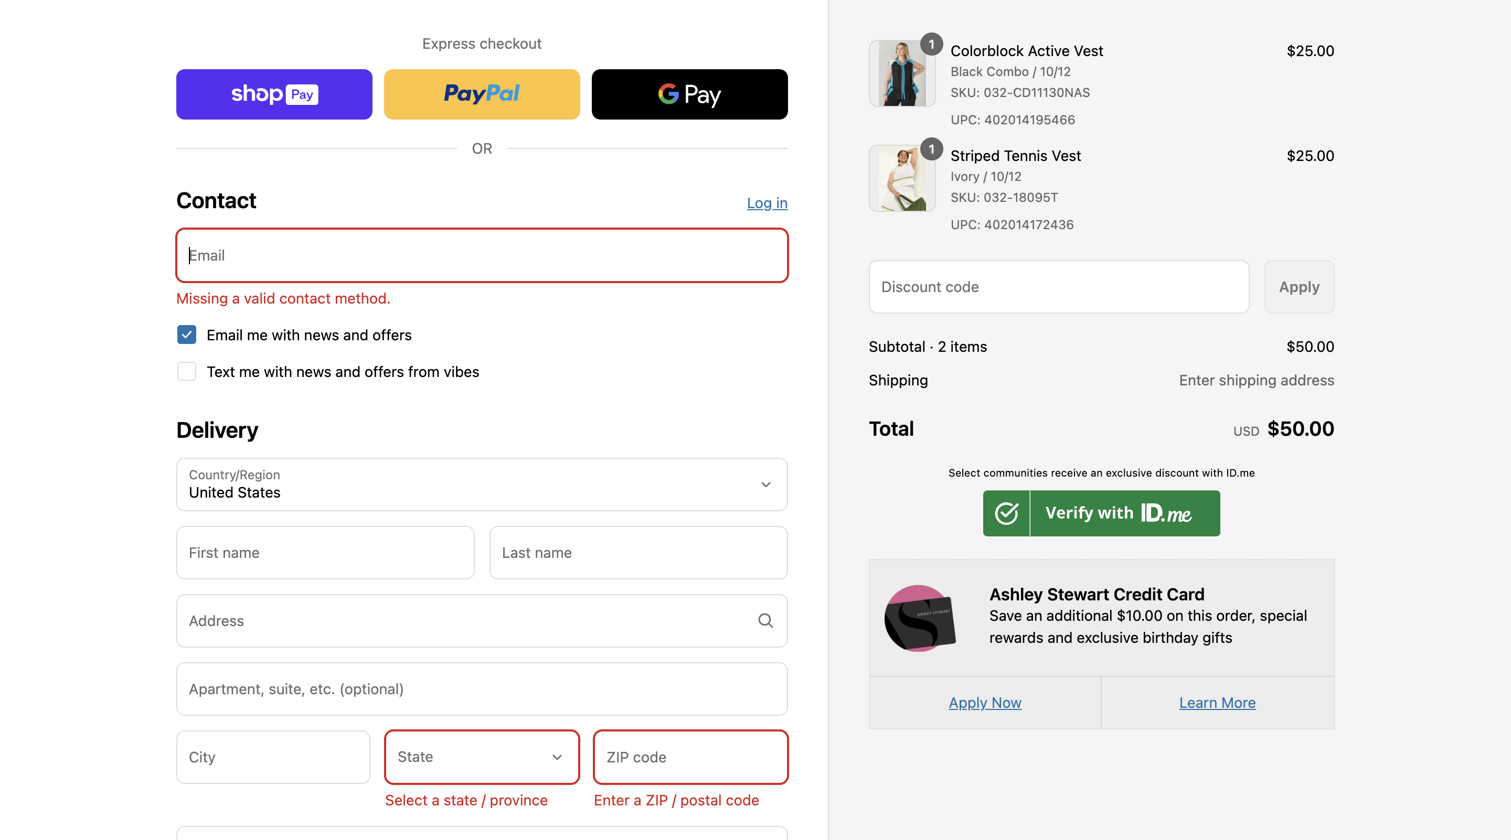The width and height of the screenshot is (1511, 840).
Task: Click the City field
Action: (273, 757)
